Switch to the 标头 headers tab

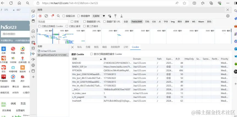(80, 47)
